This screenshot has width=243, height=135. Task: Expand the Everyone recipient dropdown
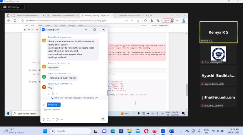(x=53, y=105)
